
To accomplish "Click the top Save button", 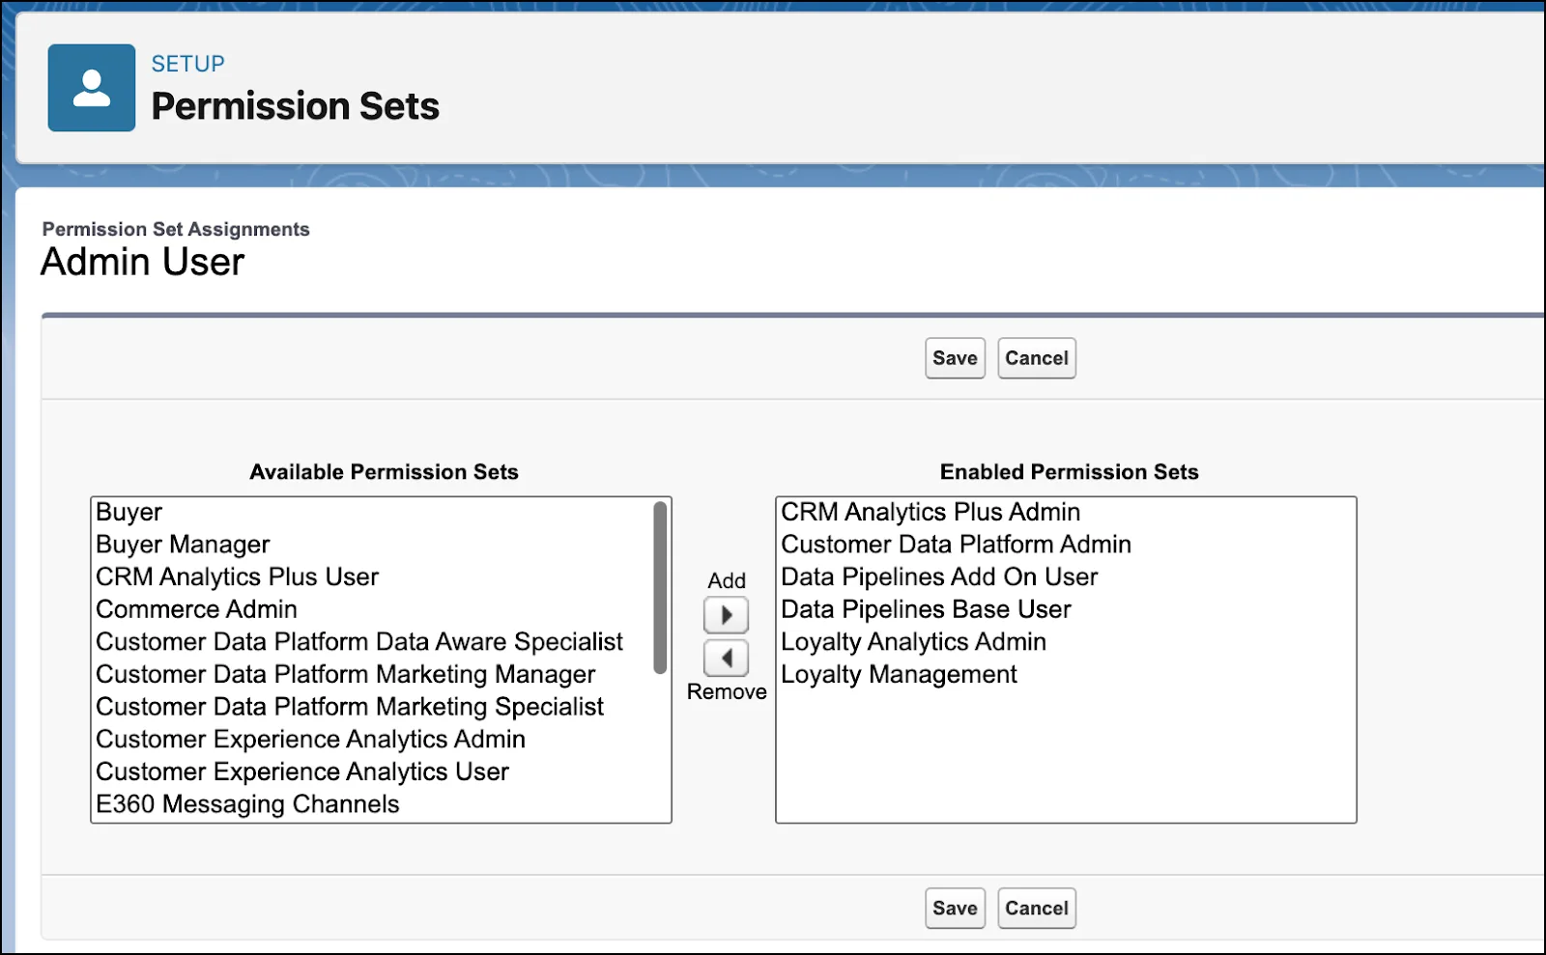I will click(955, 358).
